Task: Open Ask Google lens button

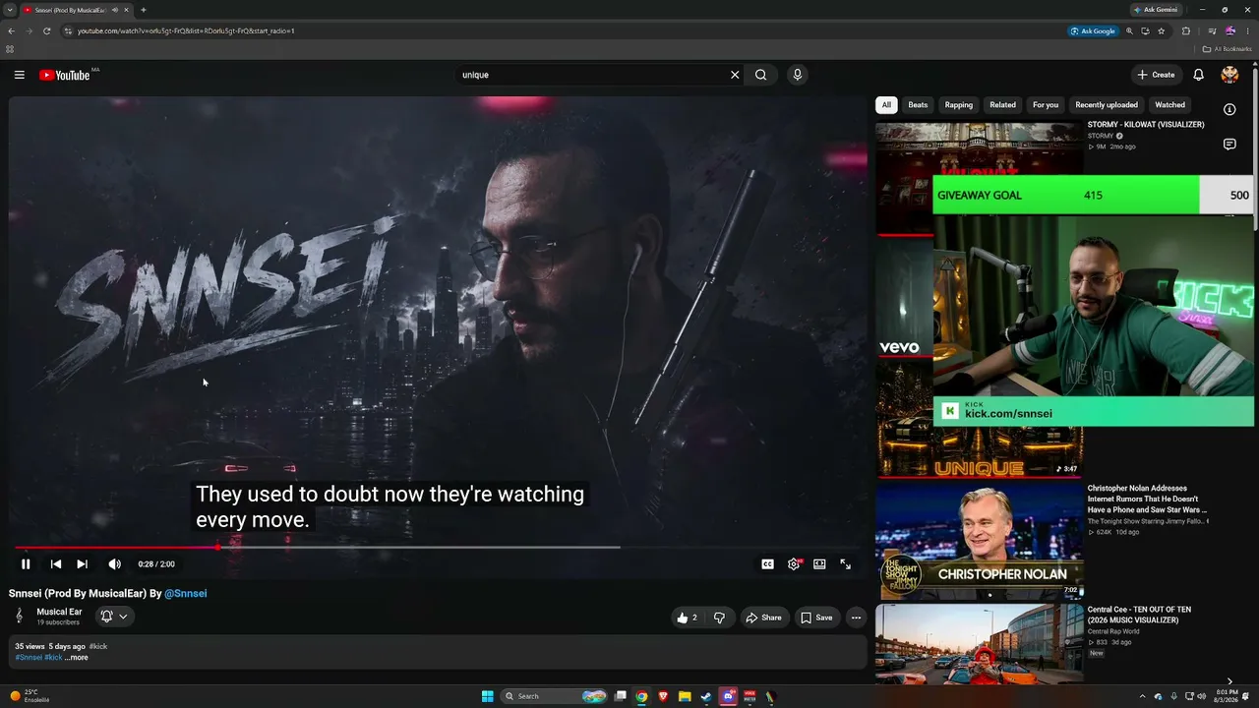Action: click(1094, 30)
